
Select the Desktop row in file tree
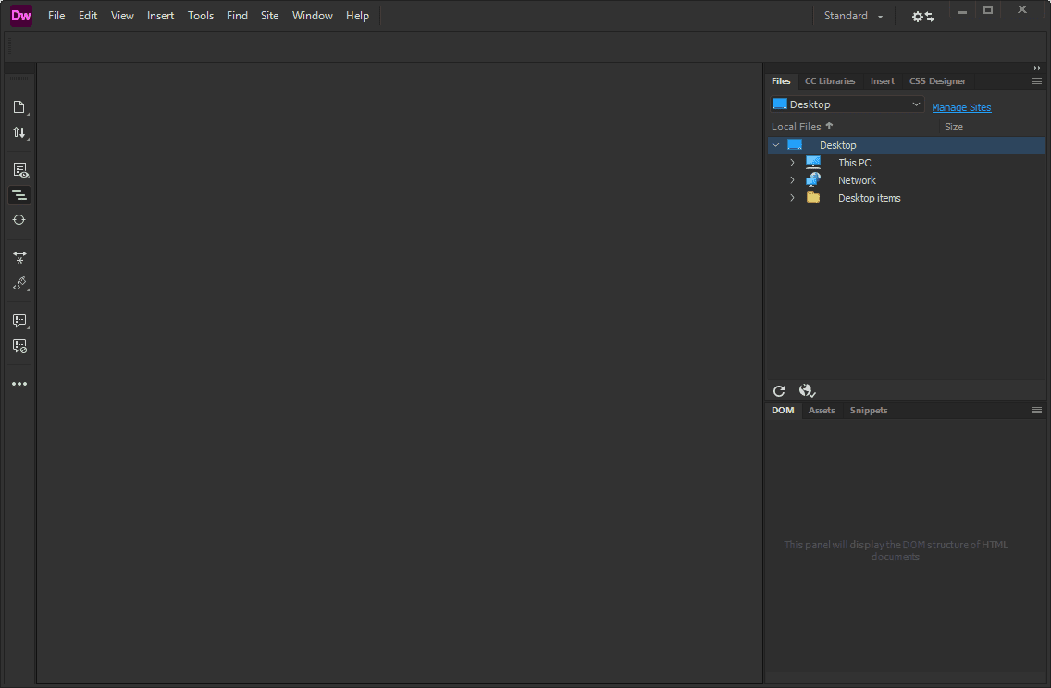pos(906,144)
